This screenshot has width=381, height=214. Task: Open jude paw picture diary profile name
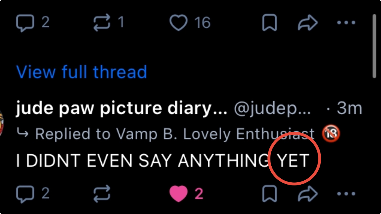(121, 109)
